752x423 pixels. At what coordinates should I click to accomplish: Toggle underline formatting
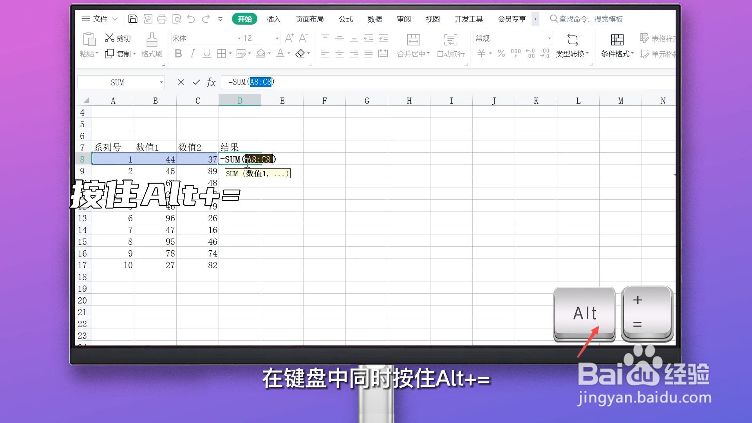[207, 53]
